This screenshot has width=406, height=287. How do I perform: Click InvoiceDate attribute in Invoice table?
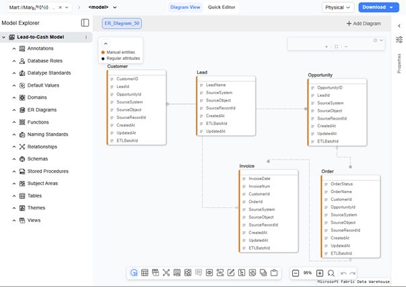coord(259,178)
